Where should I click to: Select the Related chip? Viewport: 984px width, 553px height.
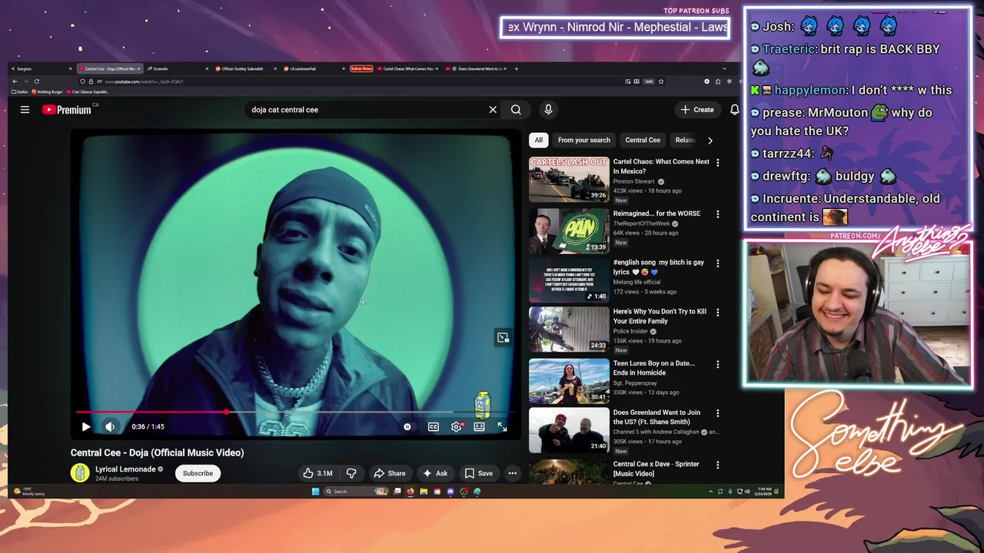[683, 140]
